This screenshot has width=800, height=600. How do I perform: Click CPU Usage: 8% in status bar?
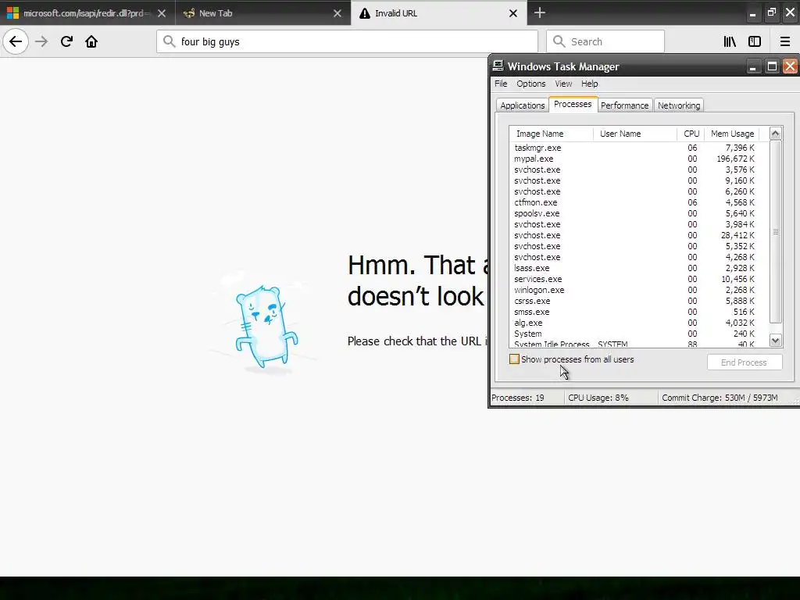tap(598, 398)
